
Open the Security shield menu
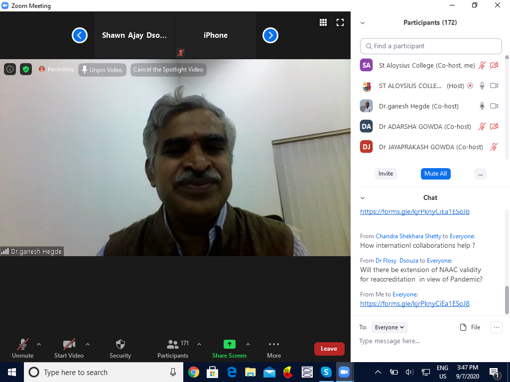click(120, 349)
